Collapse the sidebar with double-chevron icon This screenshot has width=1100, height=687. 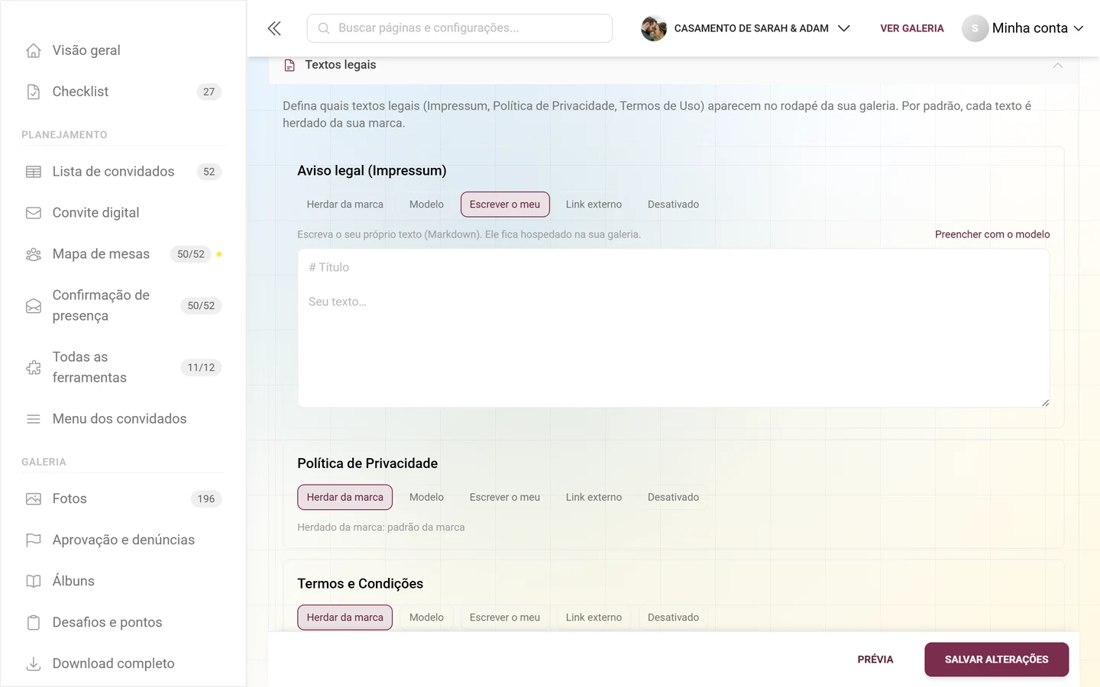click(274, 28)
